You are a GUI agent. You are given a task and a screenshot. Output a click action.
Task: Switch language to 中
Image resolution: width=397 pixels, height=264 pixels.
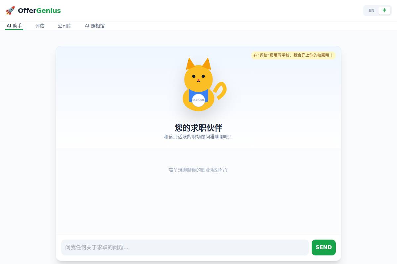(384, 11)
